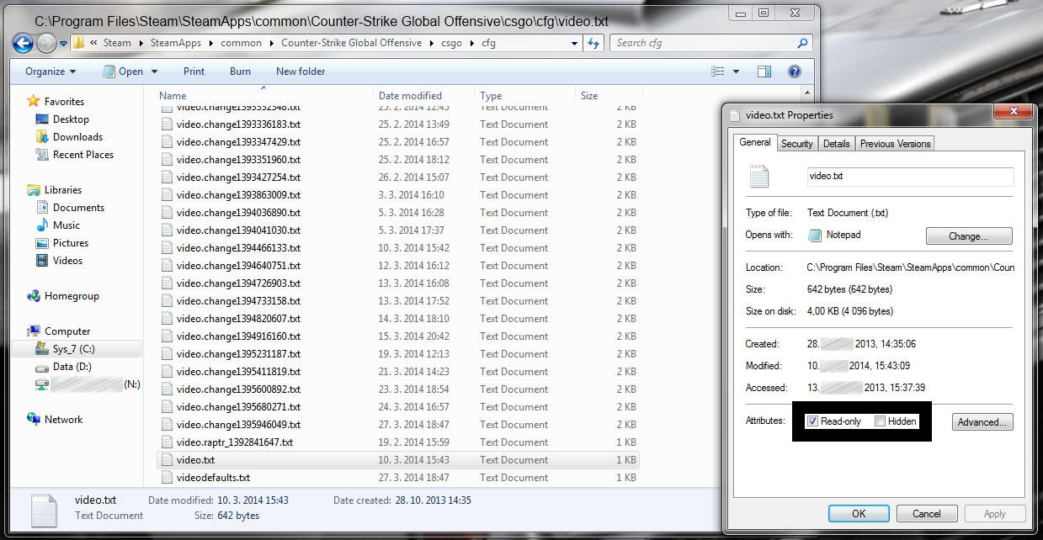Switch to the Security tab in Properties
The height and width of the screenshot is (540, 1043).
pos(797,144)
